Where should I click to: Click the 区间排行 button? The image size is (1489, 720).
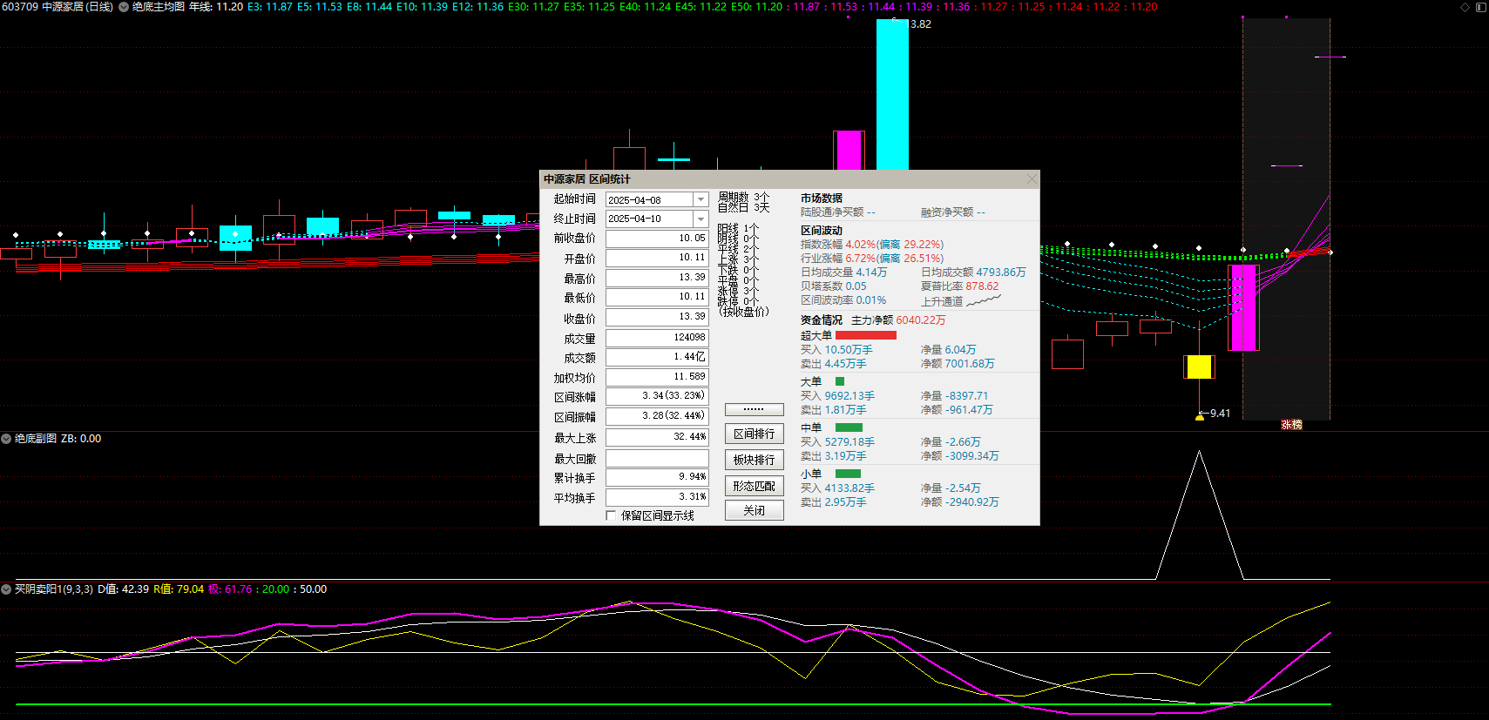[754, 434]
